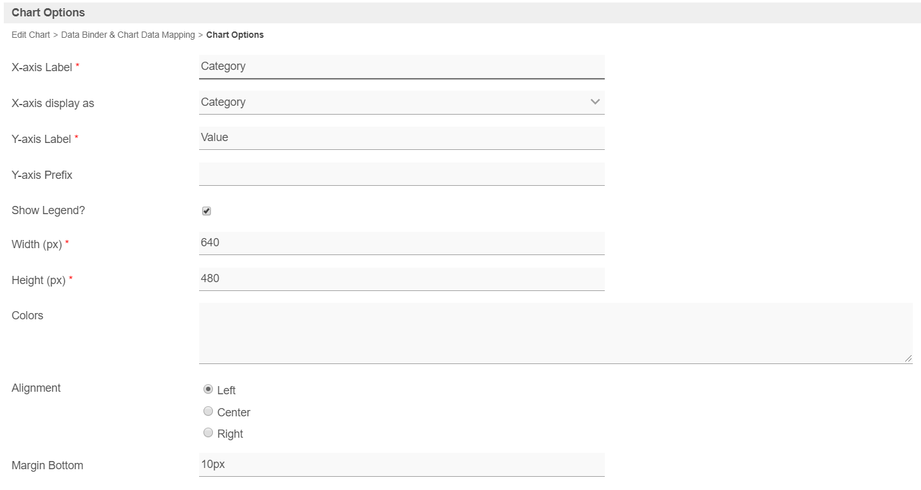This screenshot has height=490, width=921.
Task: Select the Left alignment radio button
Action: click(x=208, y=389)
